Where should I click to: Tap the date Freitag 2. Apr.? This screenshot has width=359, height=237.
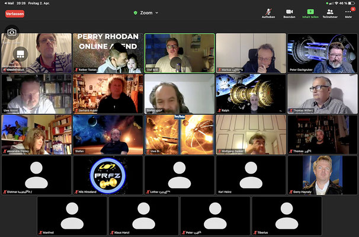[39, 3]
